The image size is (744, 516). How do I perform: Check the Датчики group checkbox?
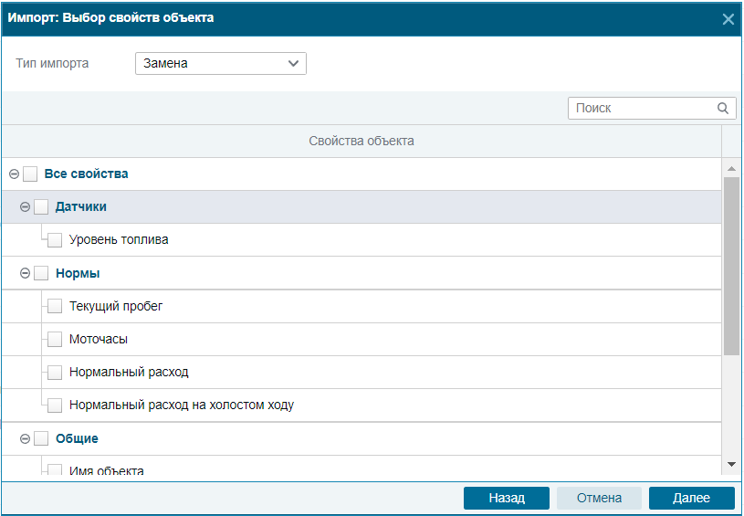point(41,207)
